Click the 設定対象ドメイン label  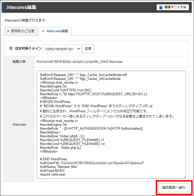pos(28,48)
